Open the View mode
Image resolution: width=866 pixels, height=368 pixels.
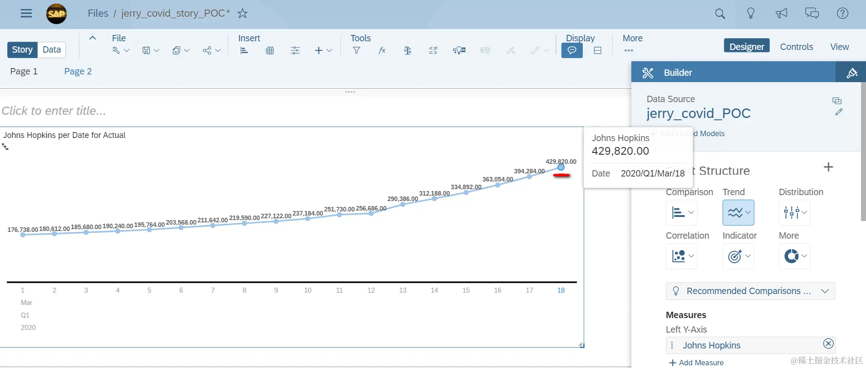pos(840,47)
